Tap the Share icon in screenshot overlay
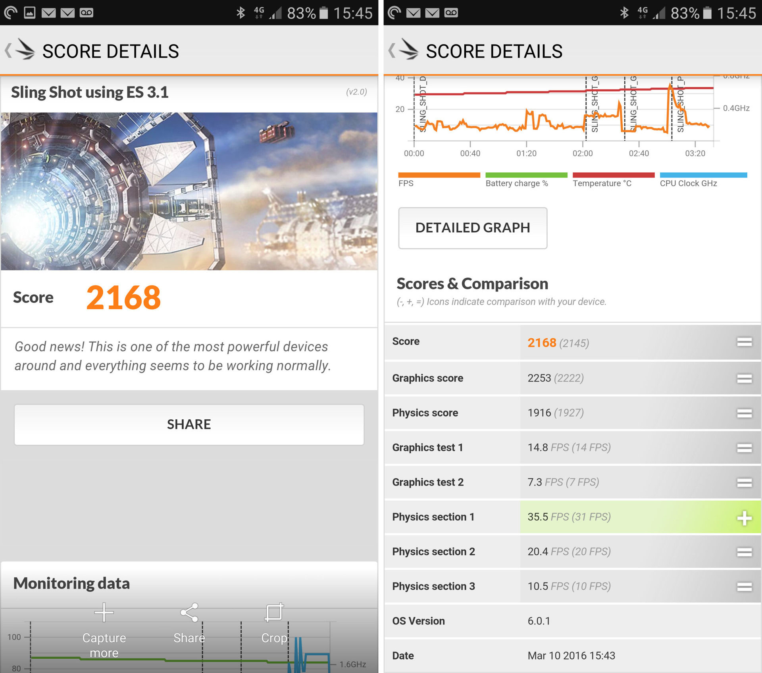Screen dimensions: 762x673 189,613
